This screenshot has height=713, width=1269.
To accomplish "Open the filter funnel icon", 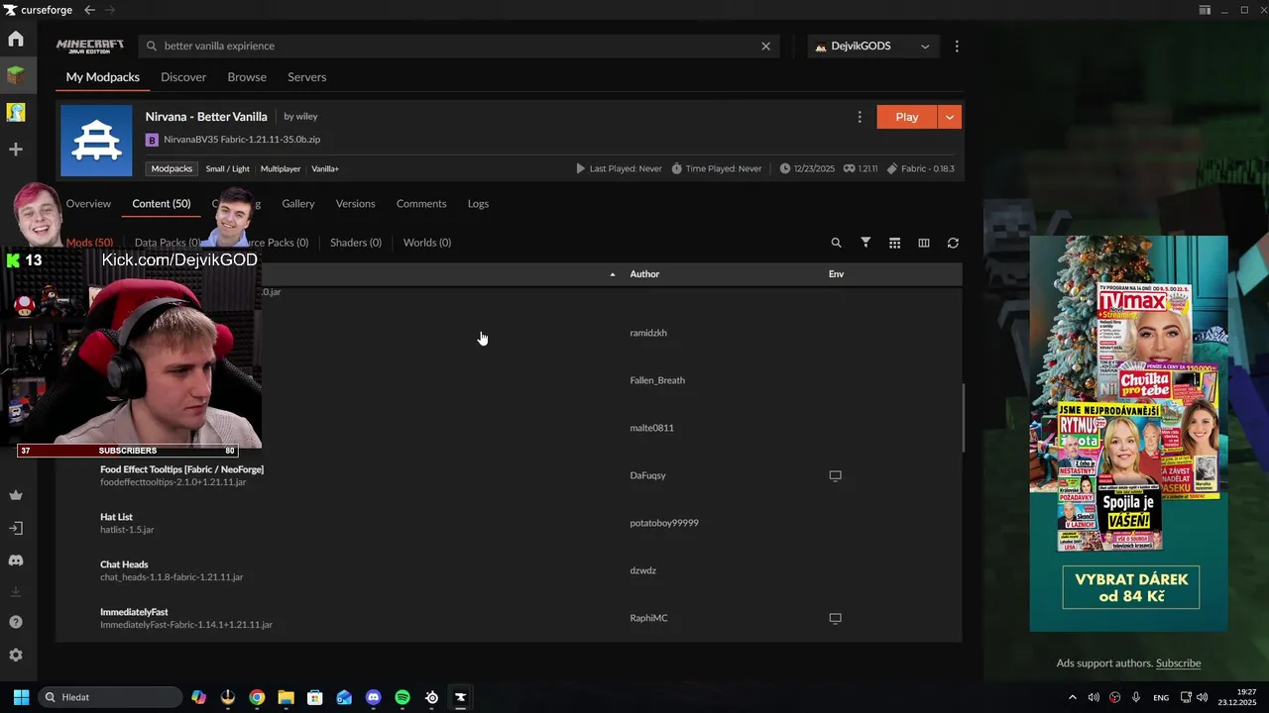I will 865,243.
